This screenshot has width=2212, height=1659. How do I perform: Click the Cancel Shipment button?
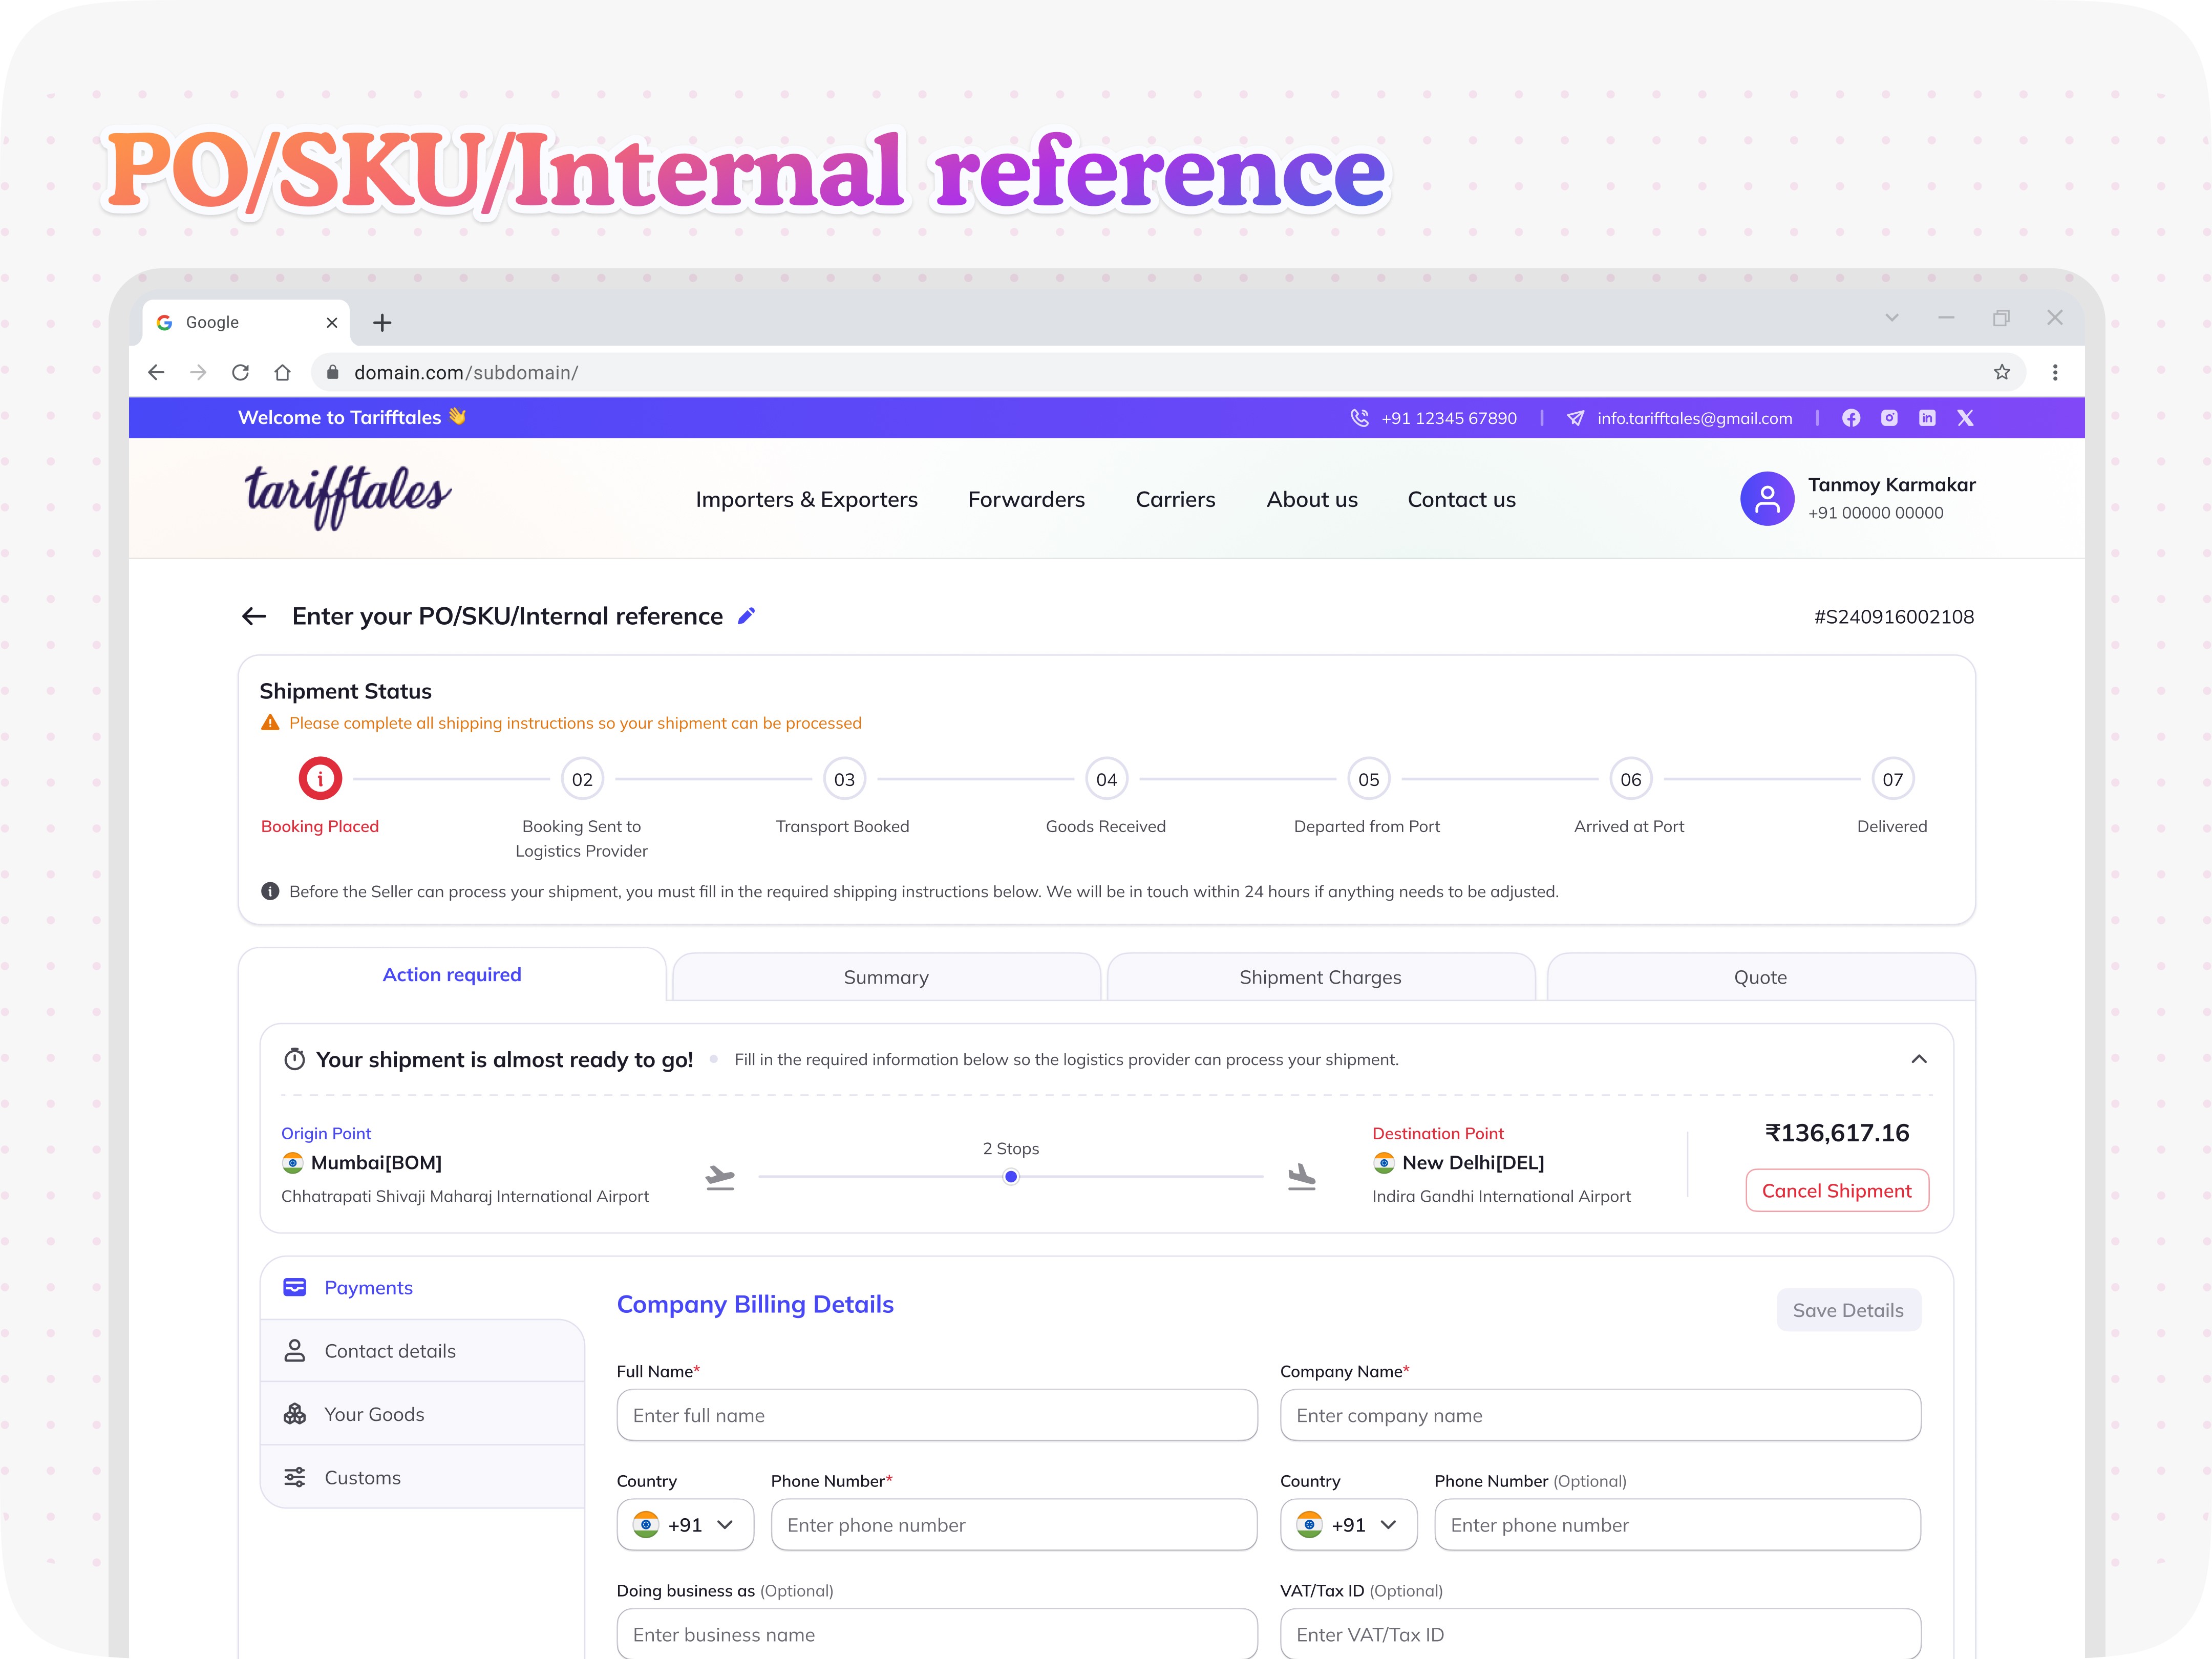(x=1836, y=1190)
